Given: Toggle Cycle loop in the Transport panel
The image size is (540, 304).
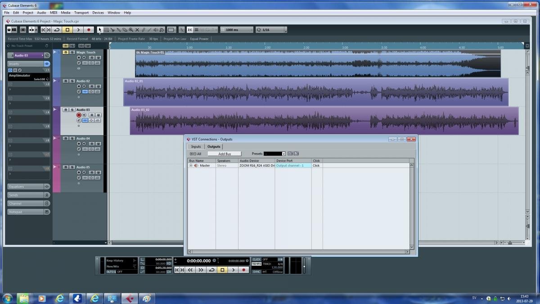Looking at the screenshot, I should pos(211,270).
